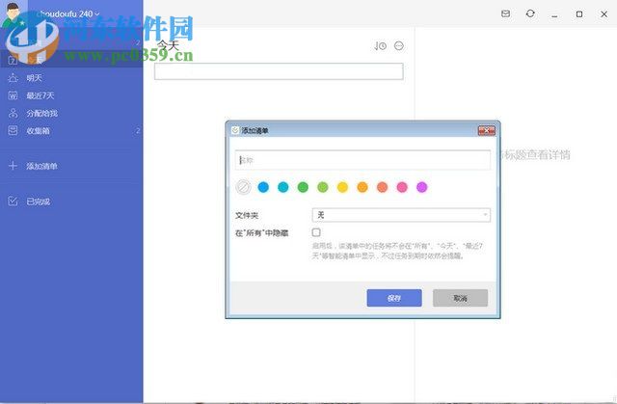Click the app icon in dialog title bar
Viewport: 617px width, 404px height.
[235, 130]
